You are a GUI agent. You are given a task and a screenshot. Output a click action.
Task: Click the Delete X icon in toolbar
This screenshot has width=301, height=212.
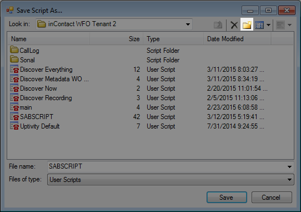point(234,25)
